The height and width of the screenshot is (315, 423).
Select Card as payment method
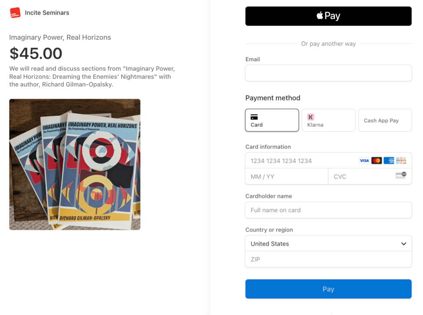pos(272,120)
